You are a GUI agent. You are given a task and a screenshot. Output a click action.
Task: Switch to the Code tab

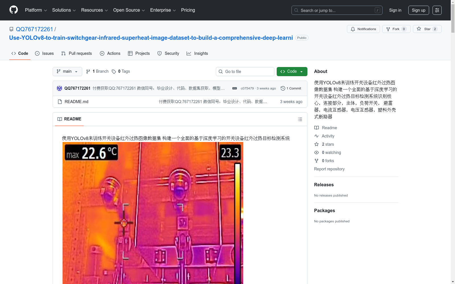pos(20,53)
